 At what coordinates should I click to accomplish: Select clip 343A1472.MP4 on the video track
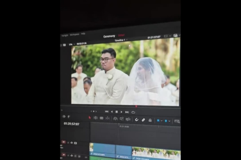[102, 149]
